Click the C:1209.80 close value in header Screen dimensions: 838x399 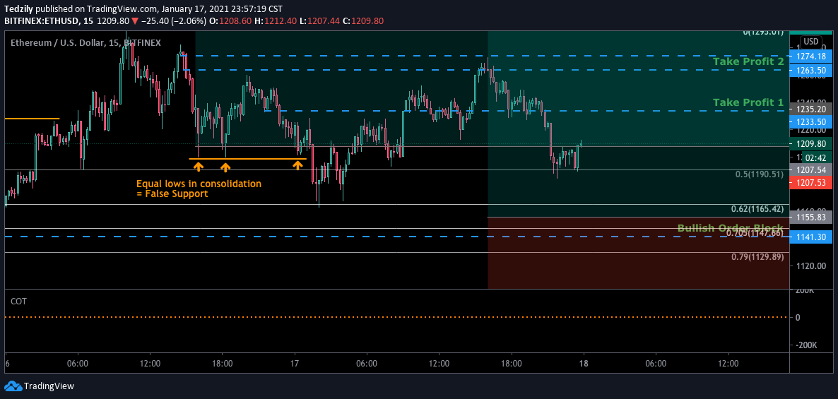365,21
